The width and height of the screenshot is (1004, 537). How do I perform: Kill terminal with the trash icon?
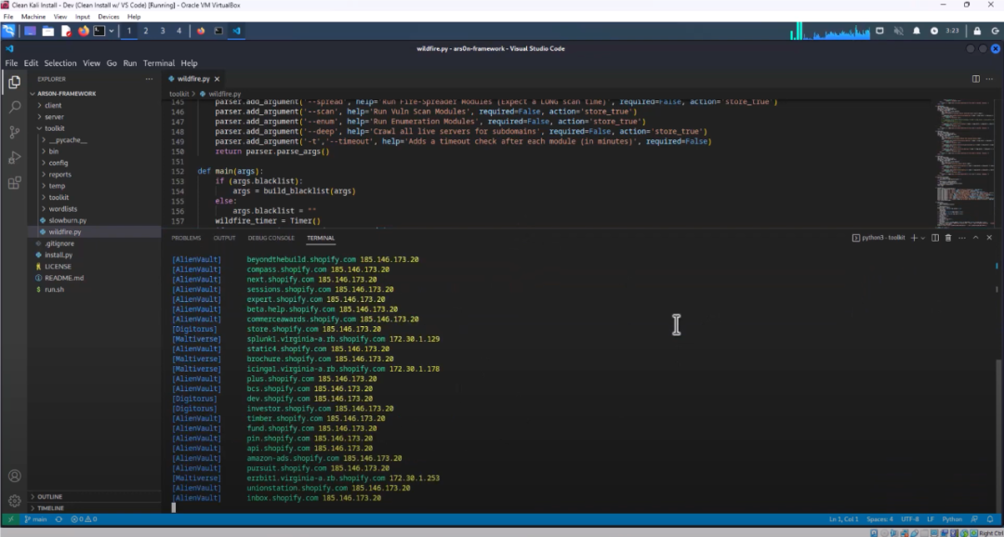948,238
